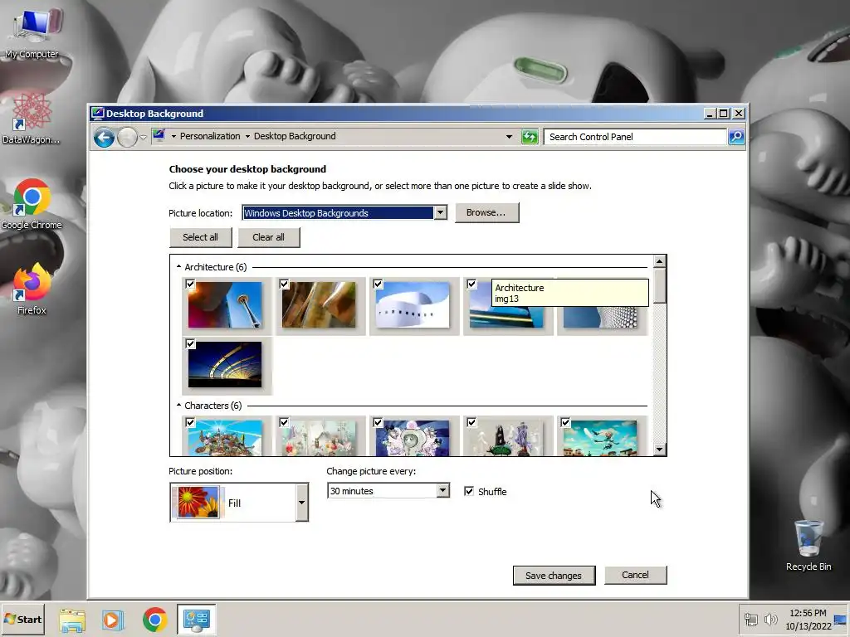The image size is (850, 637).
Task: Click the address bar Control Panel icon
Action: click(159, 135)
